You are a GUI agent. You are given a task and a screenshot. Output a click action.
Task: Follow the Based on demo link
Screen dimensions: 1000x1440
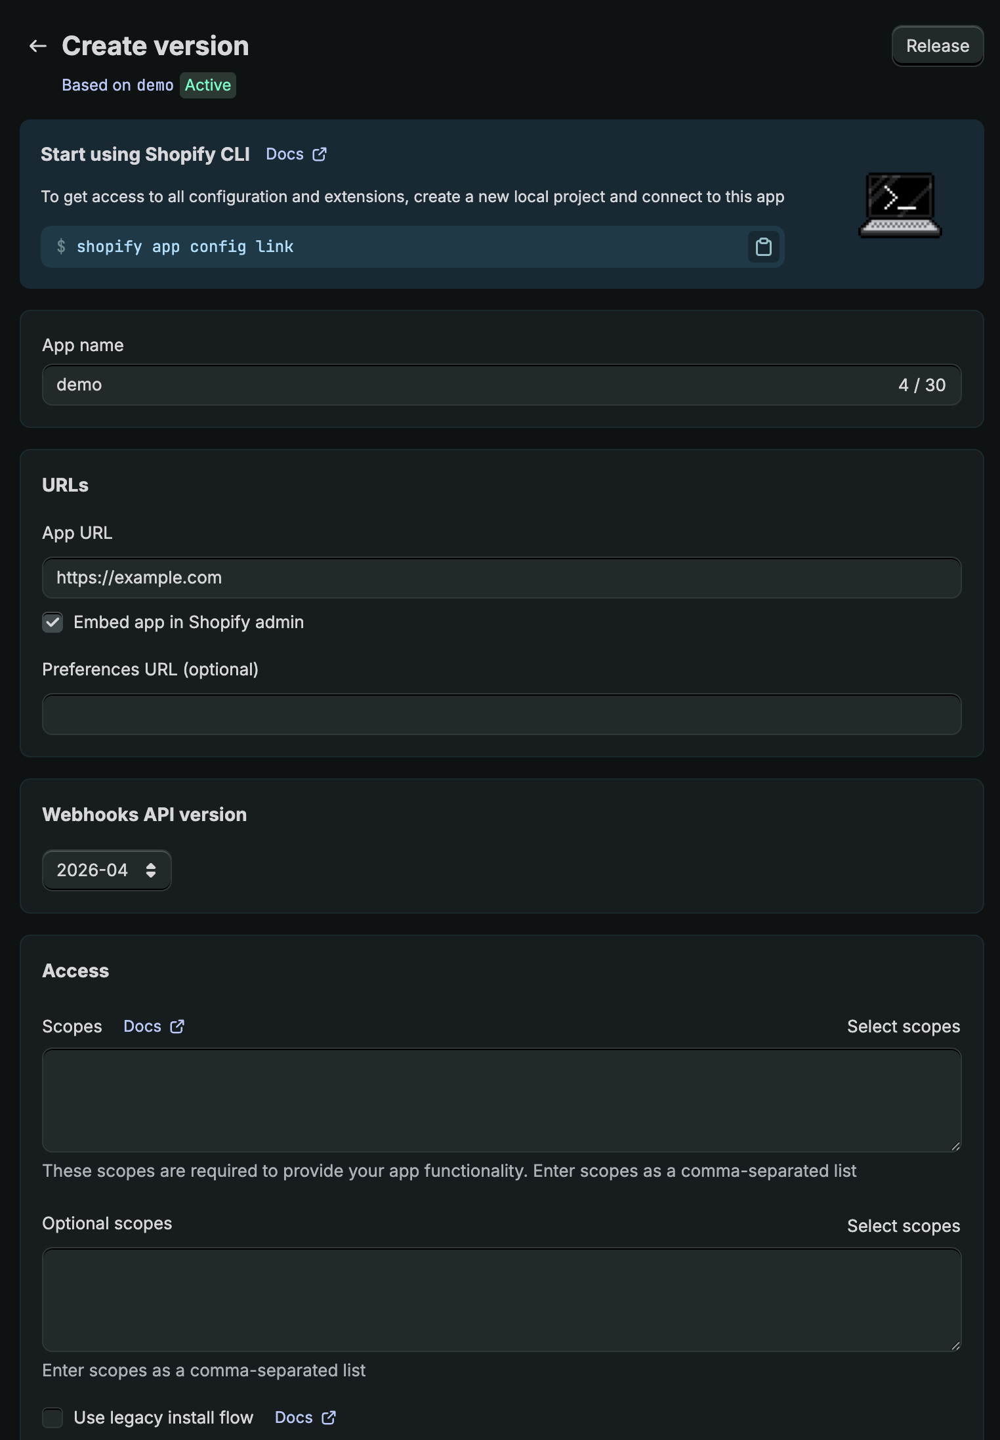tap(117, 85)
